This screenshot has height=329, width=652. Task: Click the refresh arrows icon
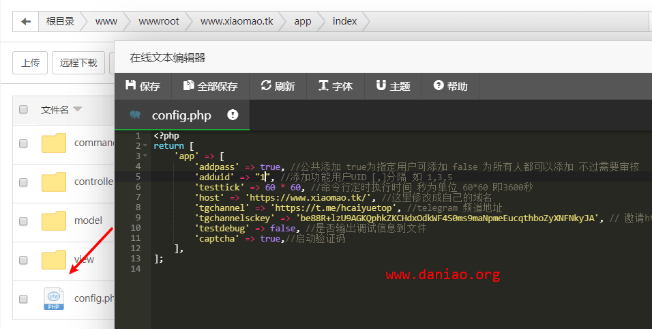pos(266,85)
